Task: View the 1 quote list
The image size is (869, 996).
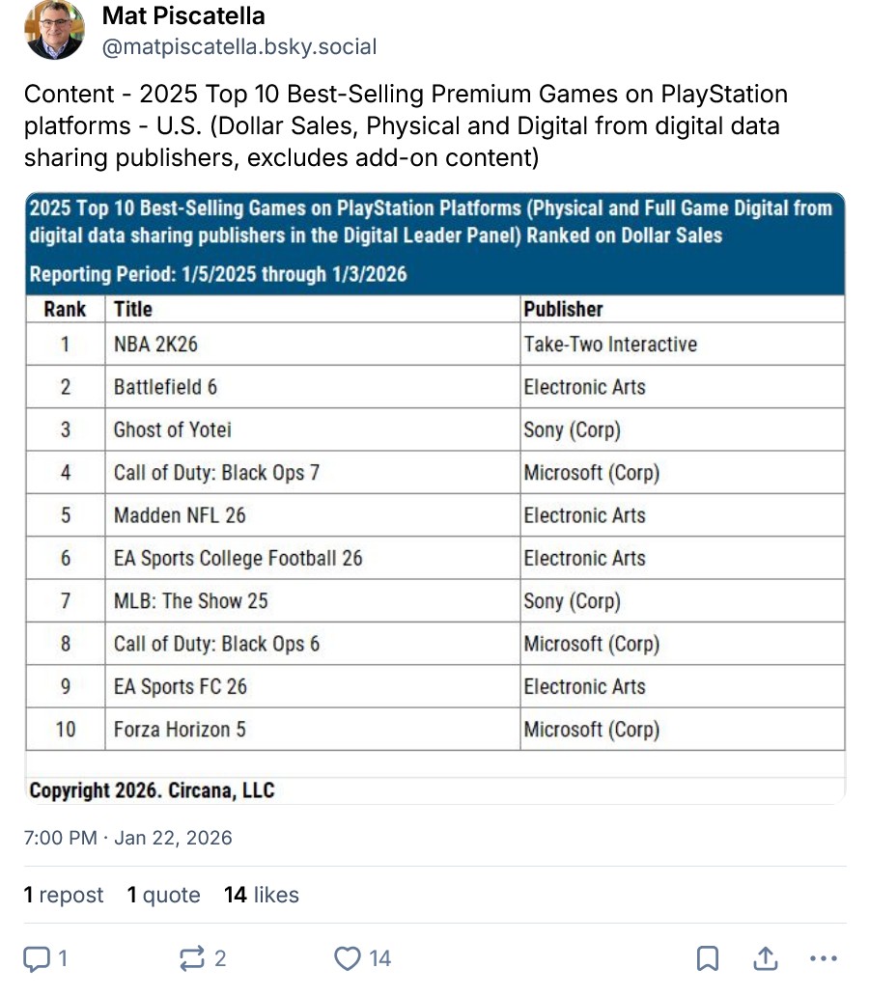Action: pyautogui.click(x=163, y=895)
